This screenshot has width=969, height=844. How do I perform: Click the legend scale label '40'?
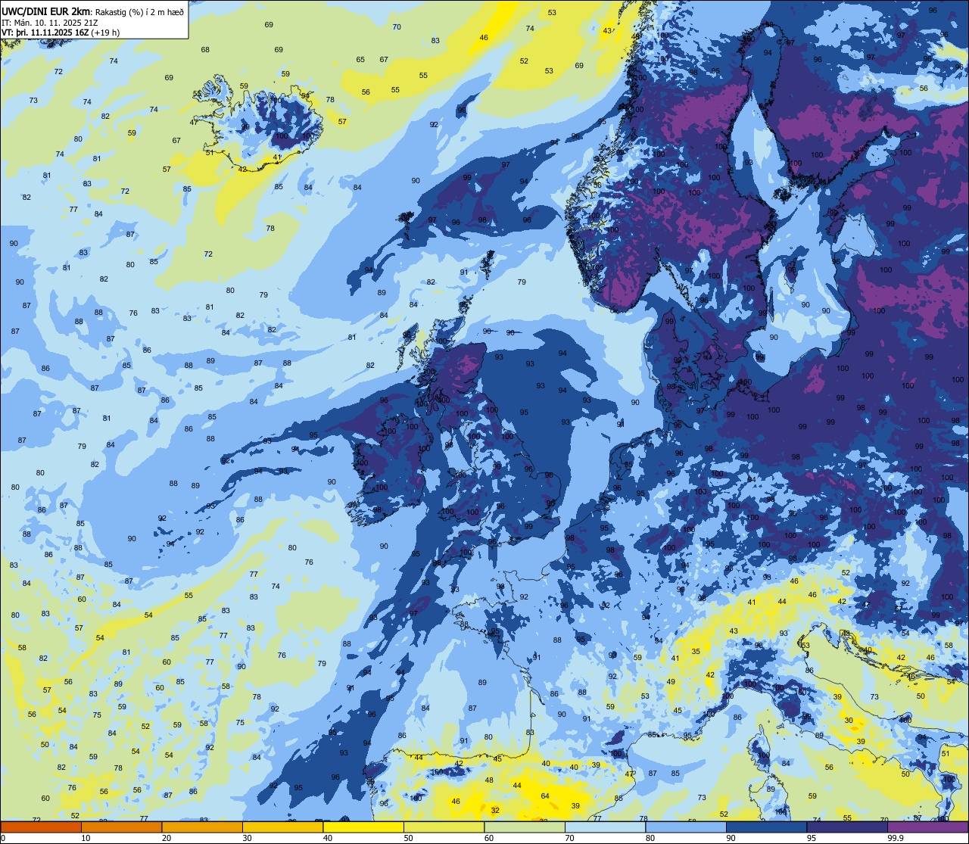[328, 838]
